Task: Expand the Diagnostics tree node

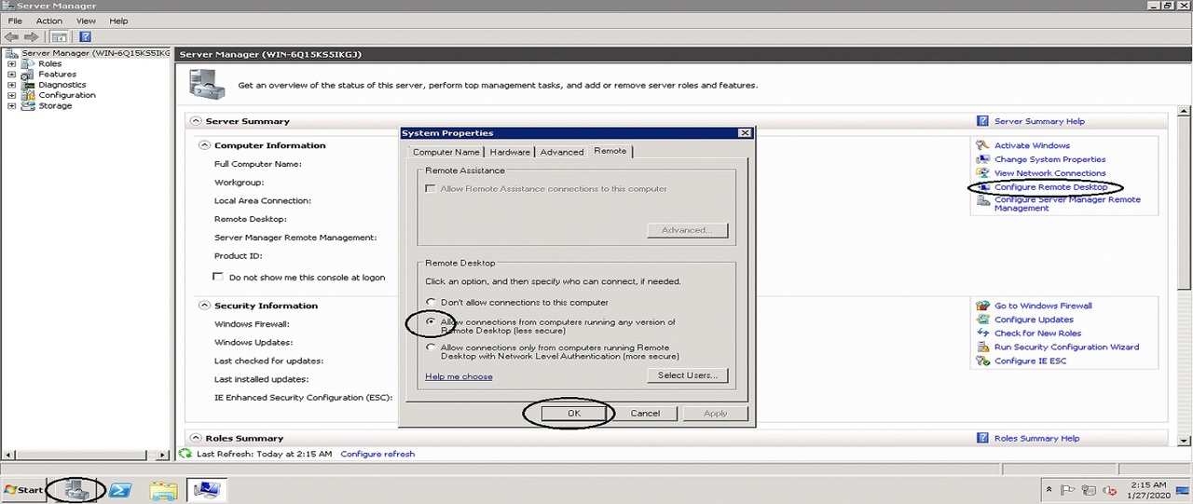Action: point(11,85)
